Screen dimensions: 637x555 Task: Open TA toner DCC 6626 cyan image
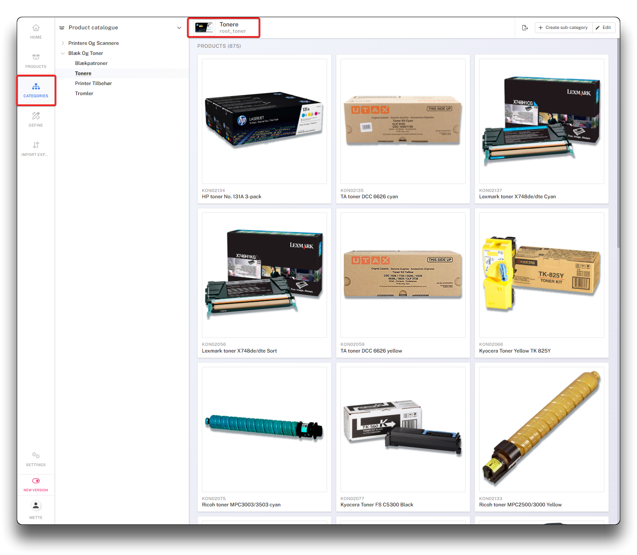pyautogui.click(x=403, y=121)
